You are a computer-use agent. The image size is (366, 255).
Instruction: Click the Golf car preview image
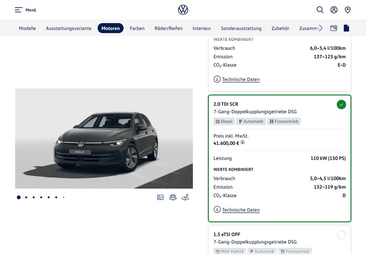[x=104, y=138]
